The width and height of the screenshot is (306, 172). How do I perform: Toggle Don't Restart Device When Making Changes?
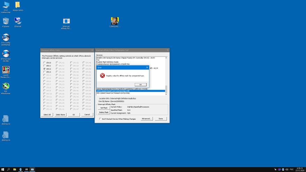[x=100, y=119]
